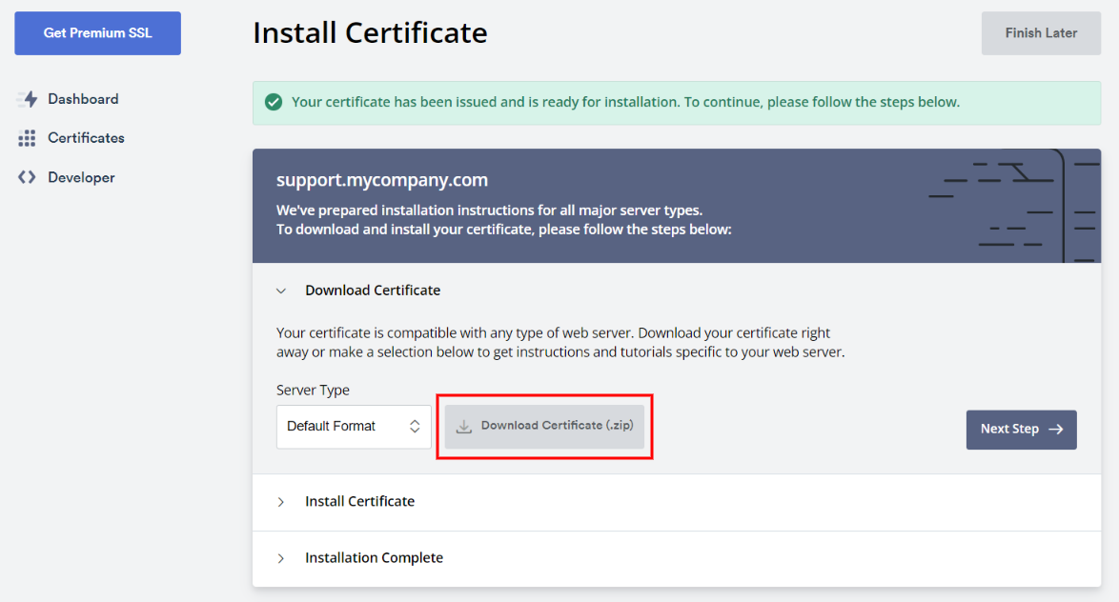Screen dimensions: 1119x602
Task: Select Default Format in the Server Type selector
Action: tap(353, 427)
